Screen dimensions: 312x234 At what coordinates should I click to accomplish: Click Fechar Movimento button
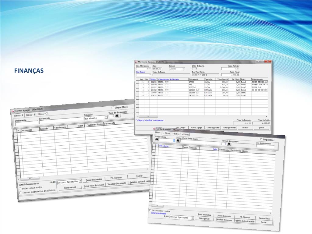click(x=229, y=128)
